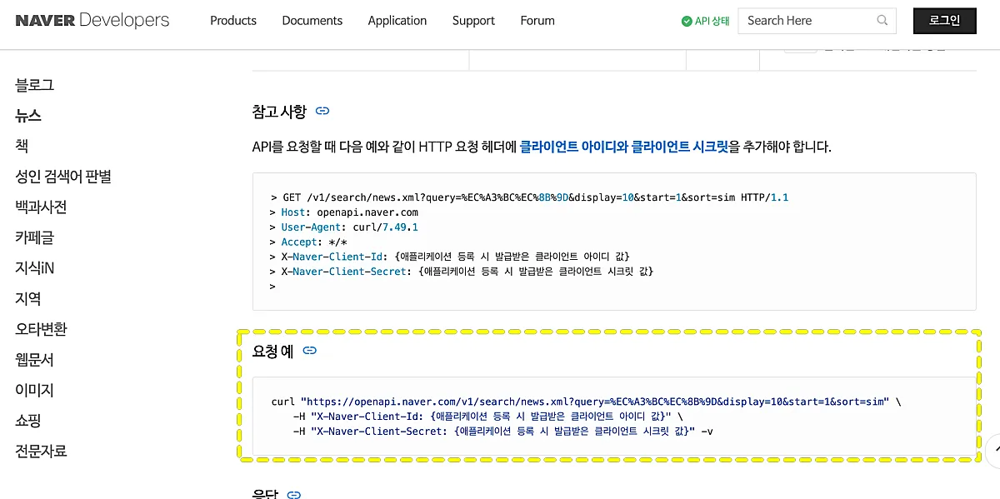Click the User-Agent: curl/7.49.1 line

[x=344, y=227]
